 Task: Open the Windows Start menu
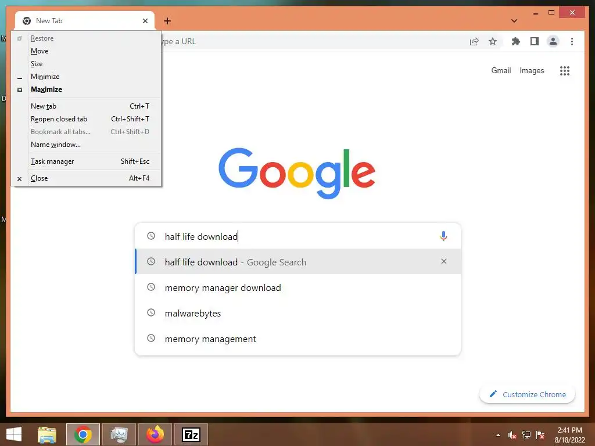14,434
